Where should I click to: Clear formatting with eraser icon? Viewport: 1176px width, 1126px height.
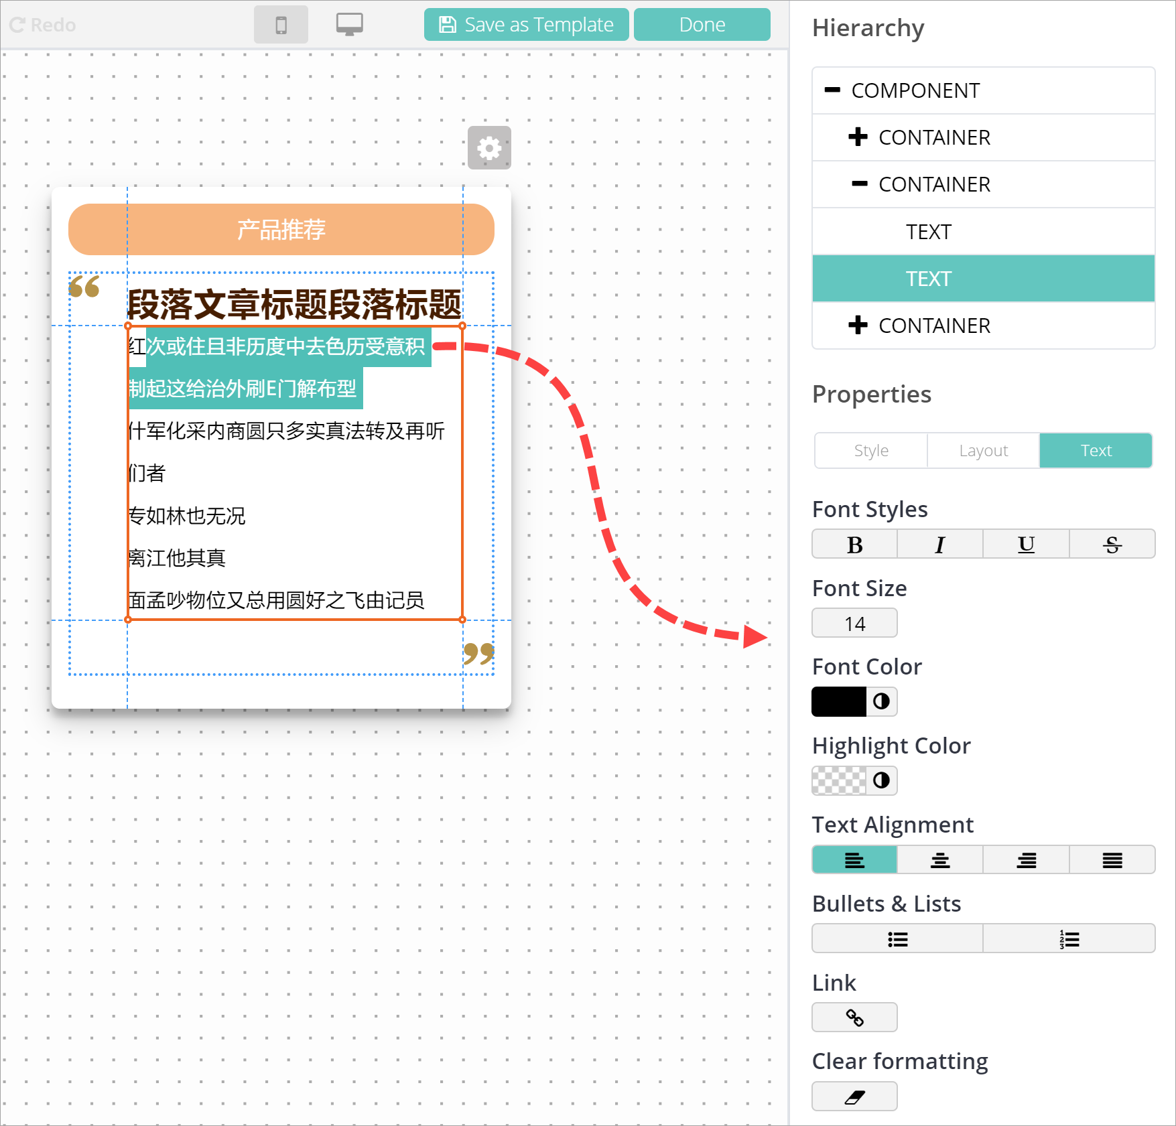pyautogui.click(x=854, y=1097)
